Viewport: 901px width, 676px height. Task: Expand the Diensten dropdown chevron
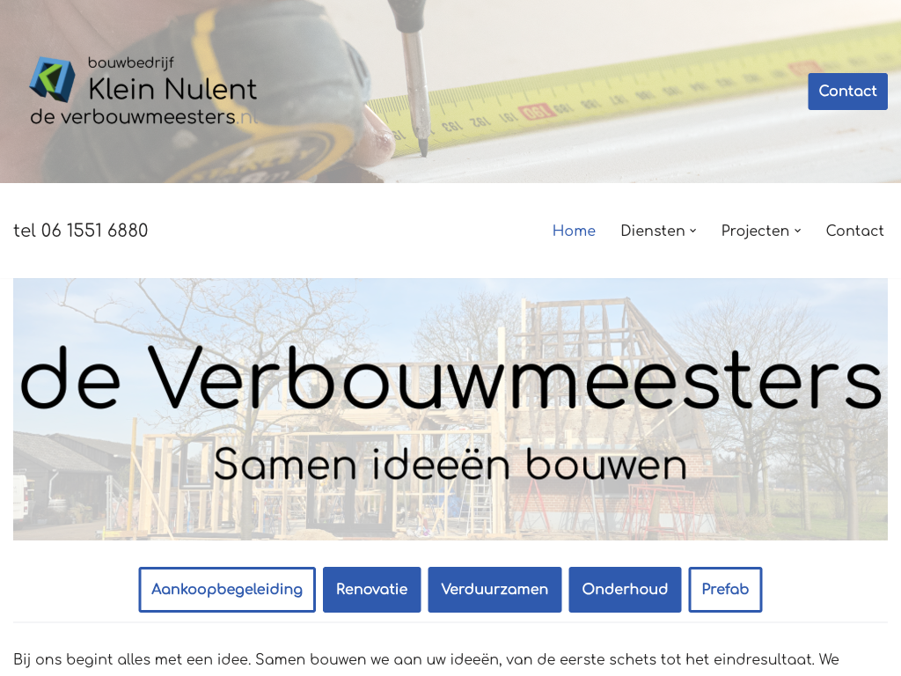(693, 231)
